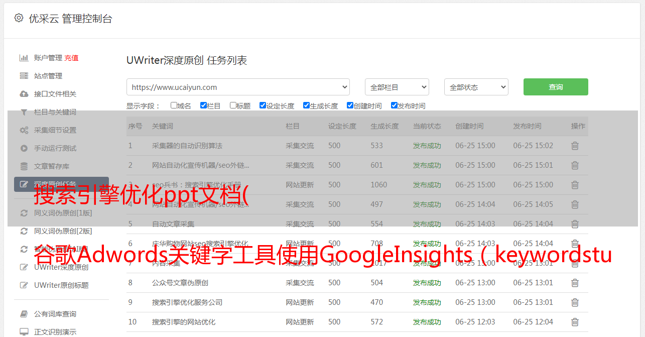Toggle the 设定长度 display field checkbox
Screen dimensions: 645x337
[263, 105]
